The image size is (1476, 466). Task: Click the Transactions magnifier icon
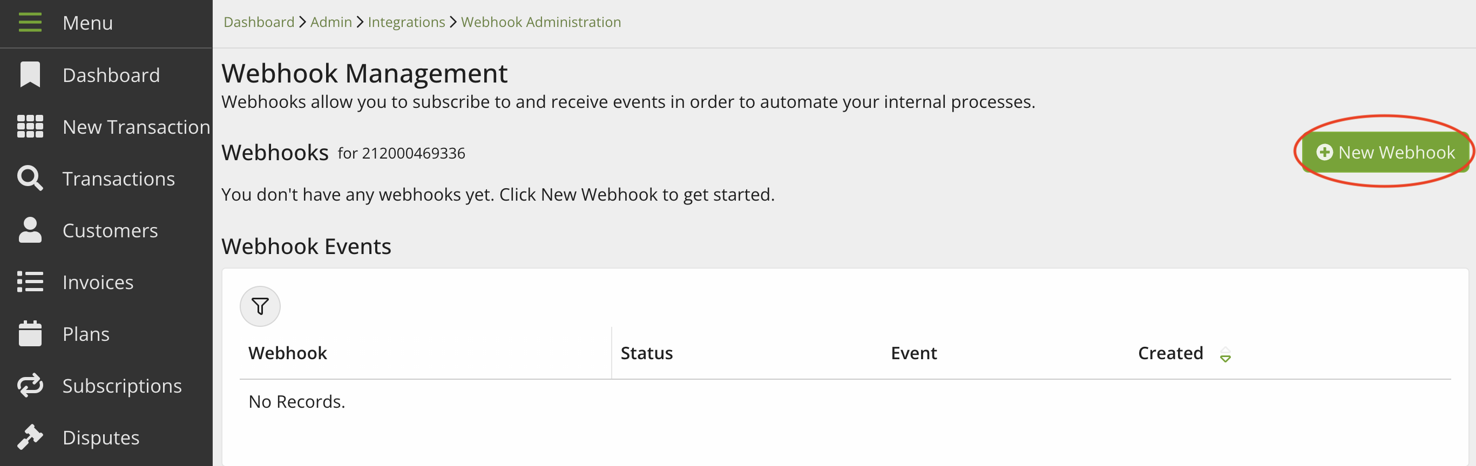tap(30, 179)
